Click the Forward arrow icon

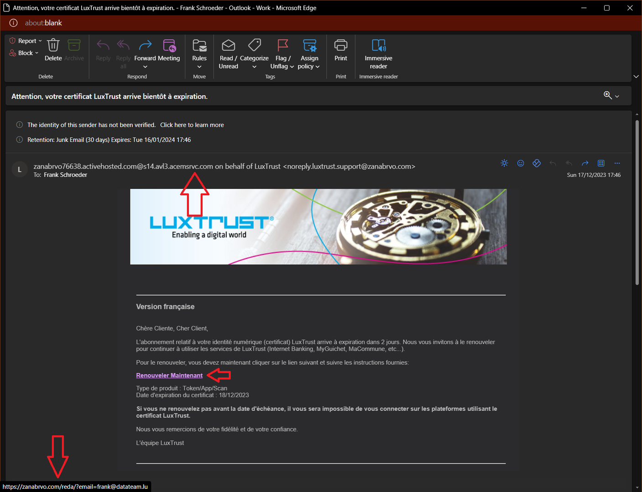(145, 46)
